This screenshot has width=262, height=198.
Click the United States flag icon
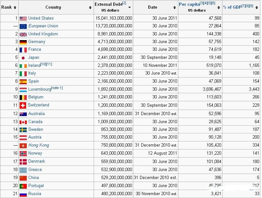(23, 18)
